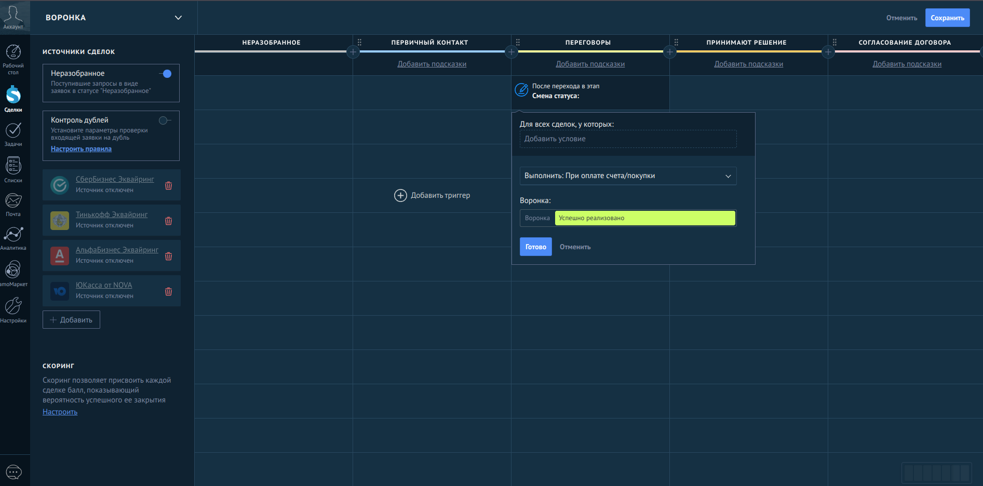Delete the СберБизнес Эквайринг source
Viewport: 983px width, 486px height.
tap(168, 185)
